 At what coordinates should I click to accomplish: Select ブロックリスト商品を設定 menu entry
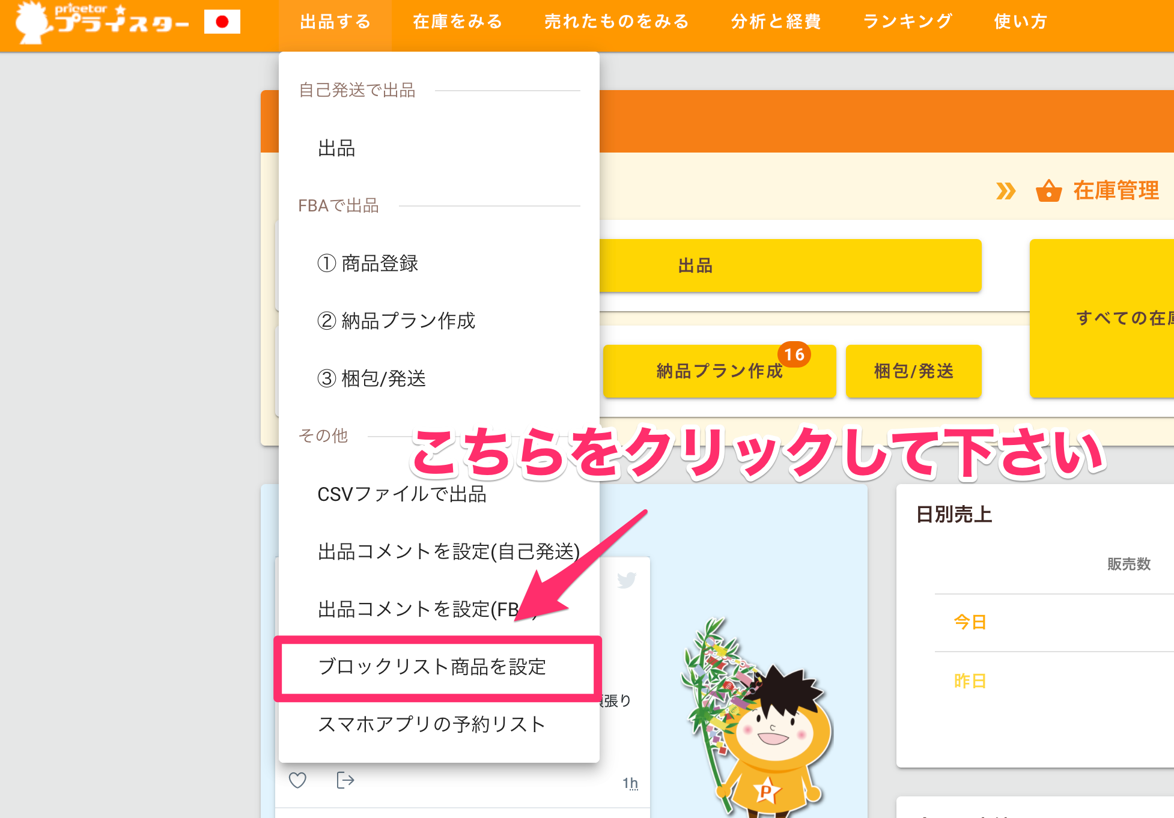click(431, 667)
